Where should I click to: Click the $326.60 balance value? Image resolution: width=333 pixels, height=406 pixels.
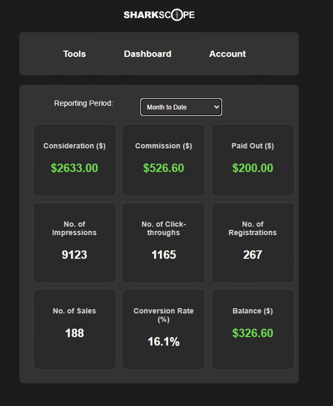coord(253,333)
